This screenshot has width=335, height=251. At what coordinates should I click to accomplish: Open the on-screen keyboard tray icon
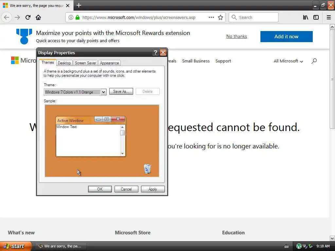(x=287, y=246)
